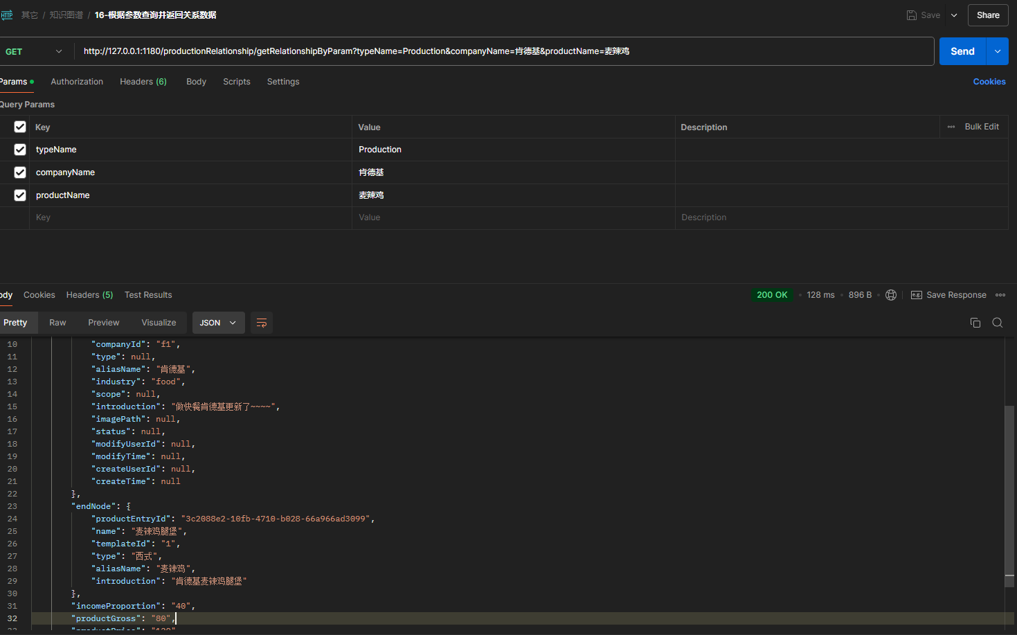Click the copy response icon

tap(975, 323)
